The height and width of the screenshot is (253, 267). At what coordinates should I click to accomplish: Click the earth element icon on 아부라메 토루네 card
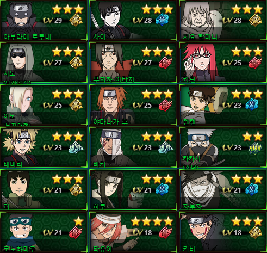coord(76,20)
